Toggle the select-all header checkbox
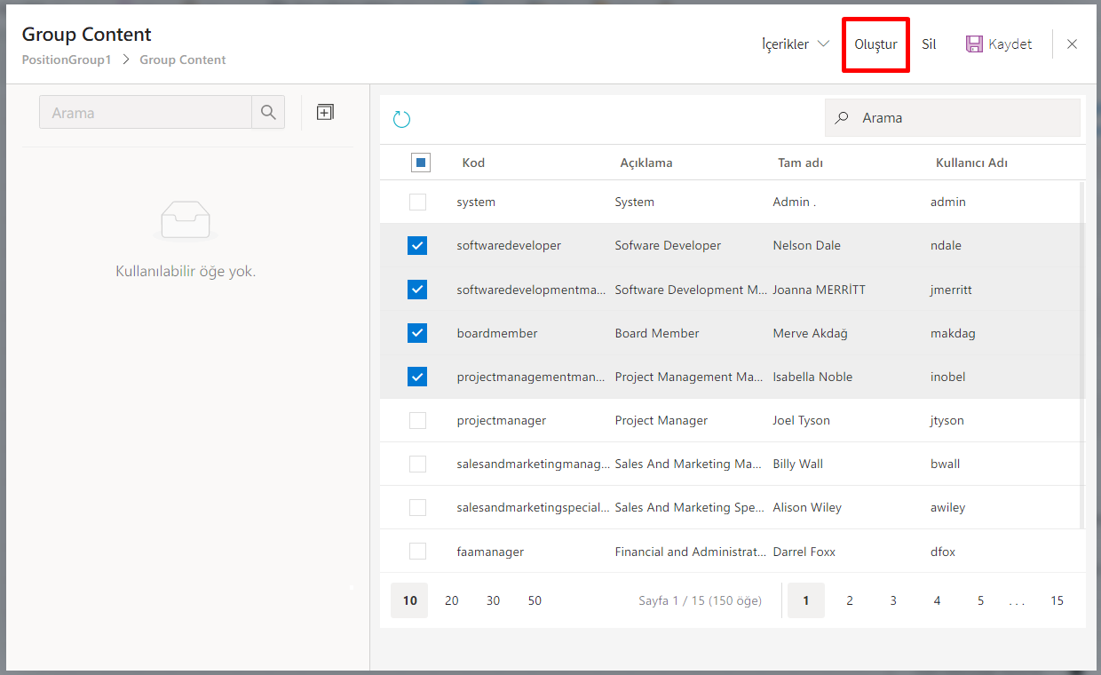The width and height of the screenshot is (1101, 675). point(421,163)
